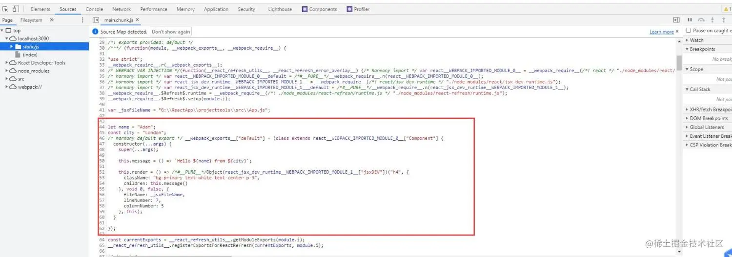This screenshot has width=732, height=257.
Task: Hide the navigator sidebar icon
Action: pos(96,20)
